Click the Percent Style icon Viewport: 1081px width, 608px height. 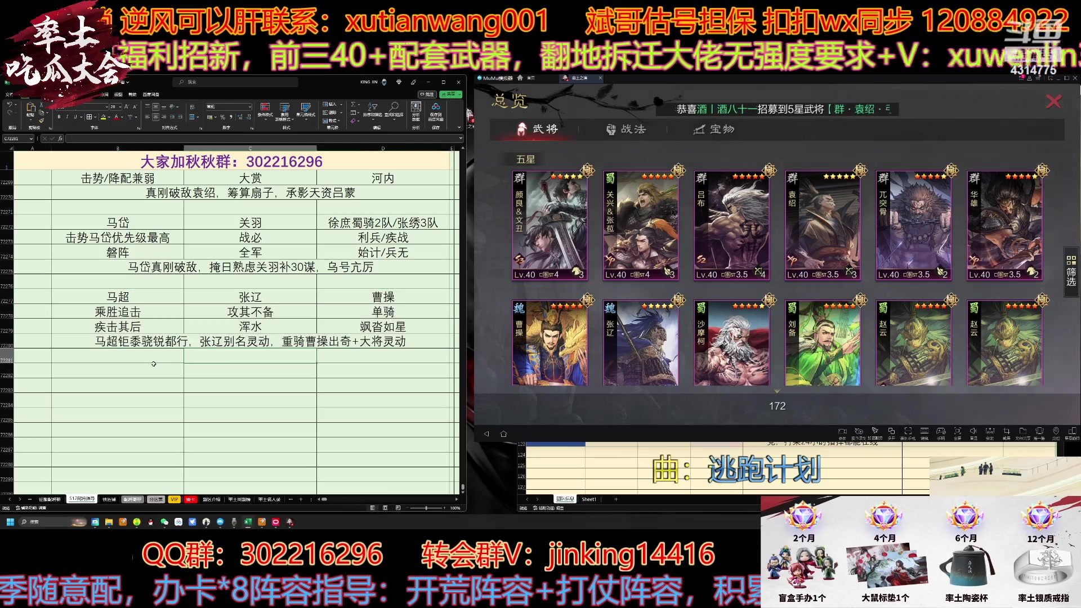pos(222,117)
